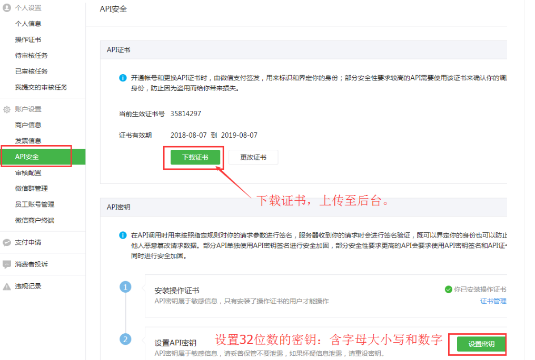Screen dimensions: 535x360
Task: Click the gear icon beside 账户设置
Action: [7, 109]
